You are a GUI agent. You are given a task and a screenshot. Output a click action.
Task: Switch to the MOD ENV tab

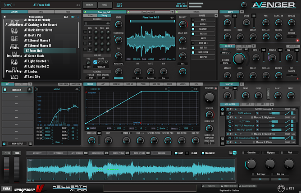(x=156, y=84)
